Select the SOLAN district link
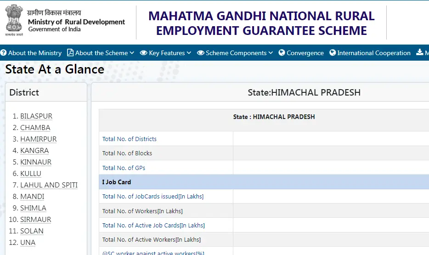The width and height of the screenshot is (429, 255). [32, 231]
